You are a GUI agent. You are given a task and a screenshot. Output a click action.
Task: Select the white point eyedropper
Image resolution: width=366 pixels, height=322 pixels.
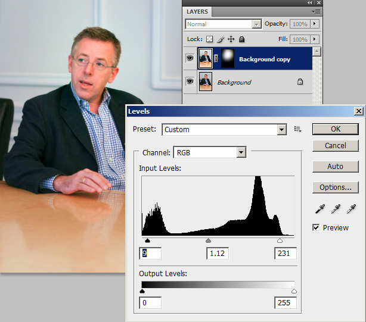(x=352, y=208)
